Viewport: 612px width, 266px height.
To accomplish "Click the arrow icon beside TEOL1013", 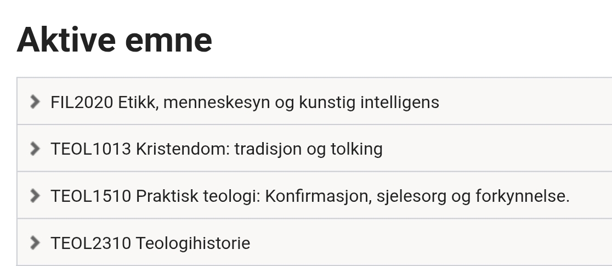I will (35, 149).
